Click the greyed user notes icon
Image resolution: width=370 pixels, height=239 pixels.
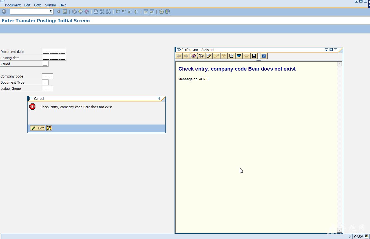tap(224, 56)
